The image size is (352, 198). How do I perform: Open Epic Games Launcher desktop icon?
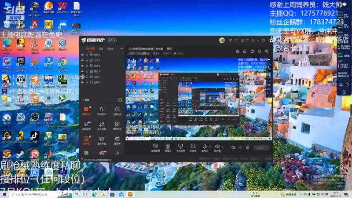[x=21, y=64]
